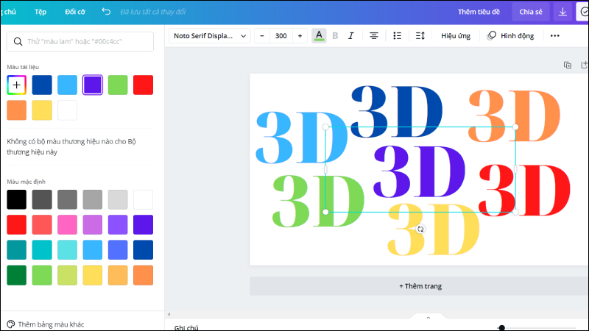
Task: Open the more options ellipsis menu
Action: [555, 35]
